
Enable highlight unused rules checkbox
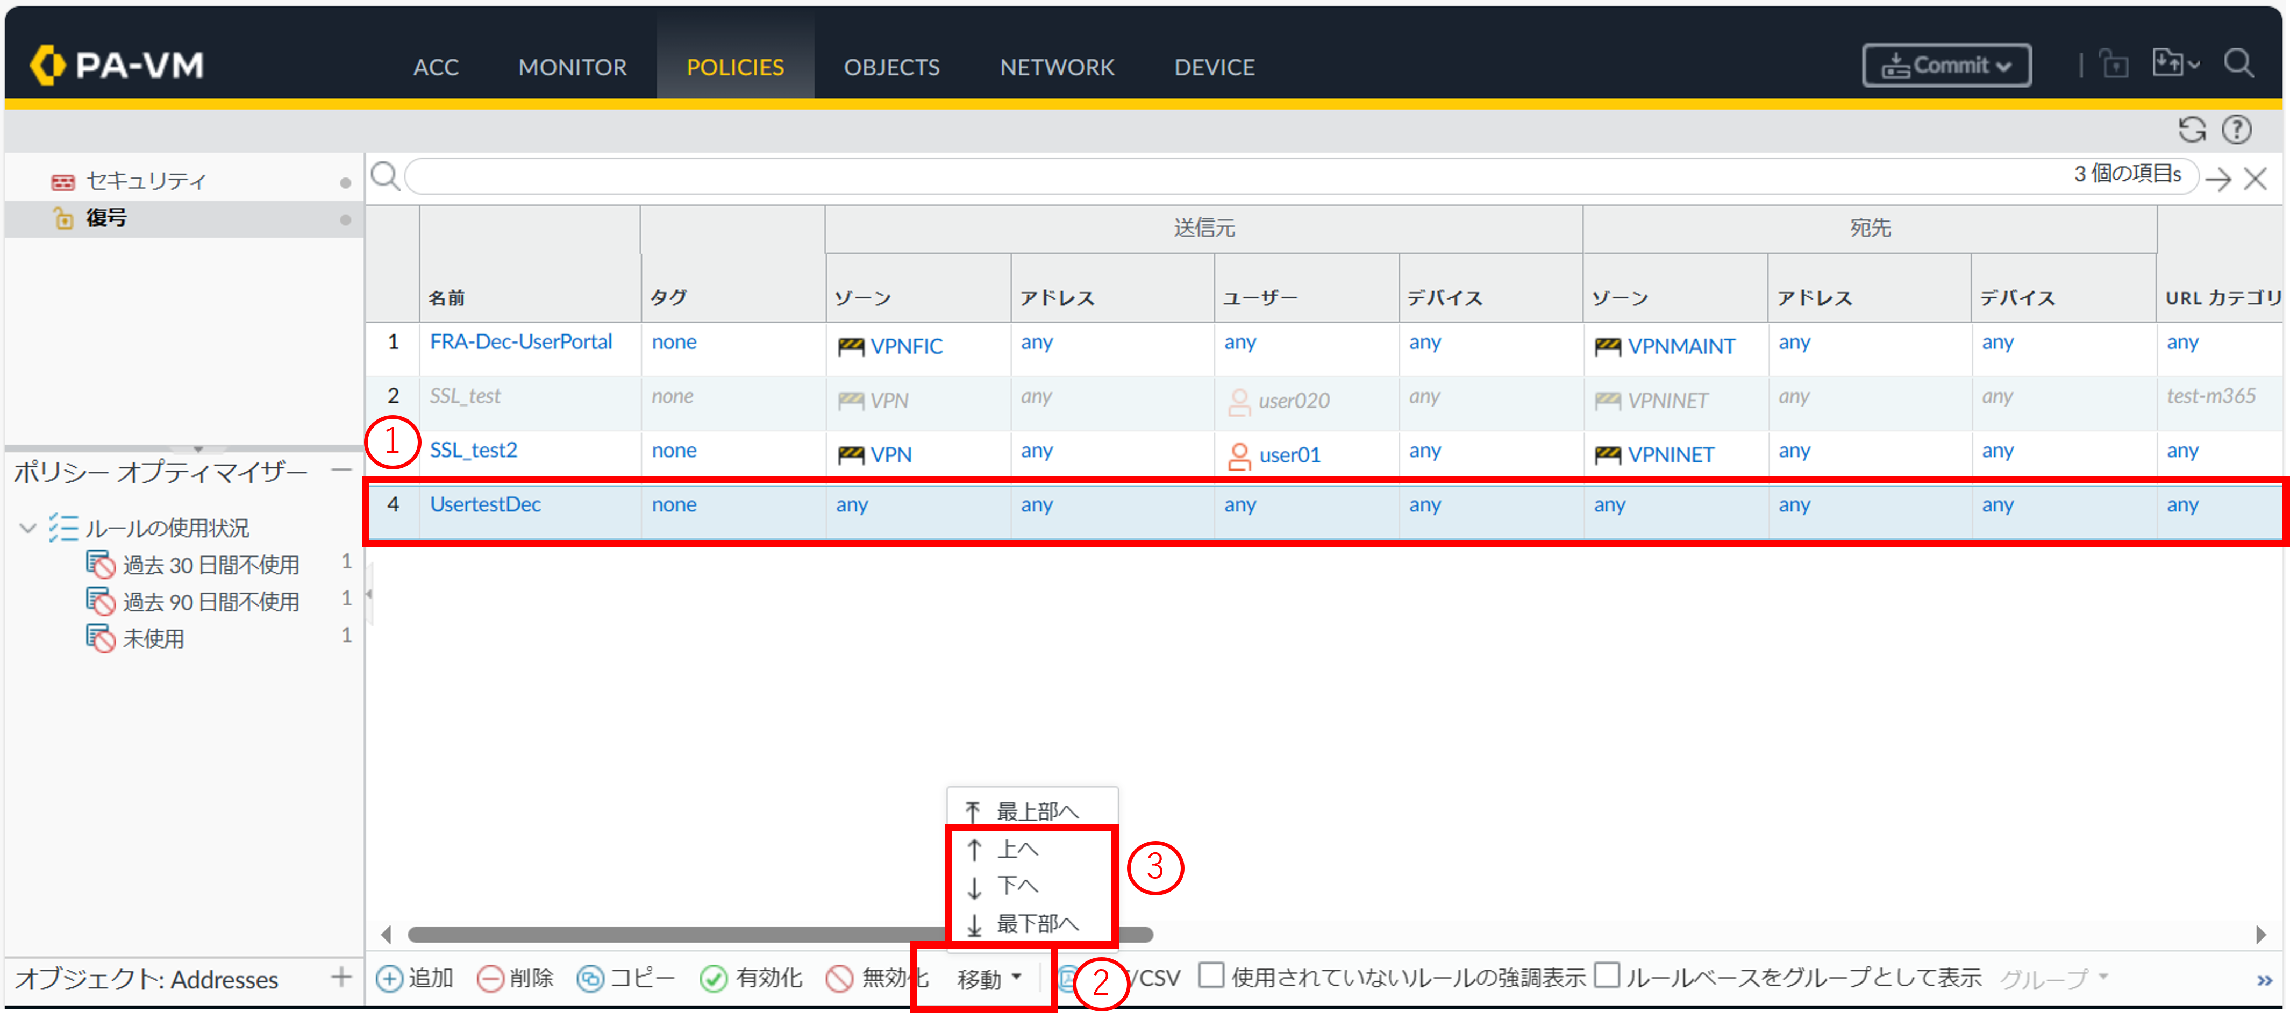(1211, 975)
